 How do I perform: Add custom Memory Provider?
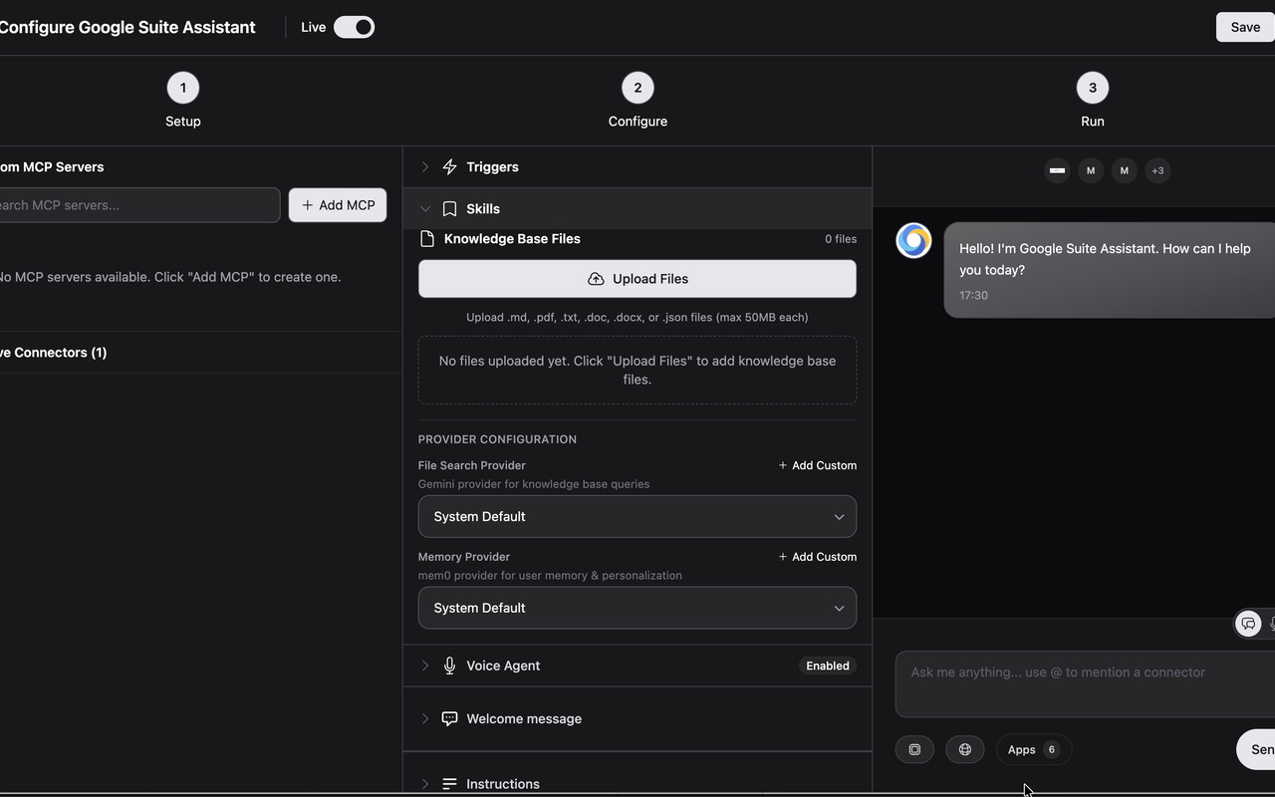[817, 557]
